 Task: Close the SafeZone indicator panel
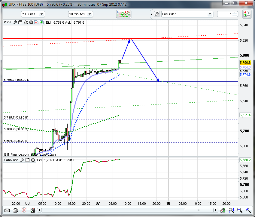(33, 160)
